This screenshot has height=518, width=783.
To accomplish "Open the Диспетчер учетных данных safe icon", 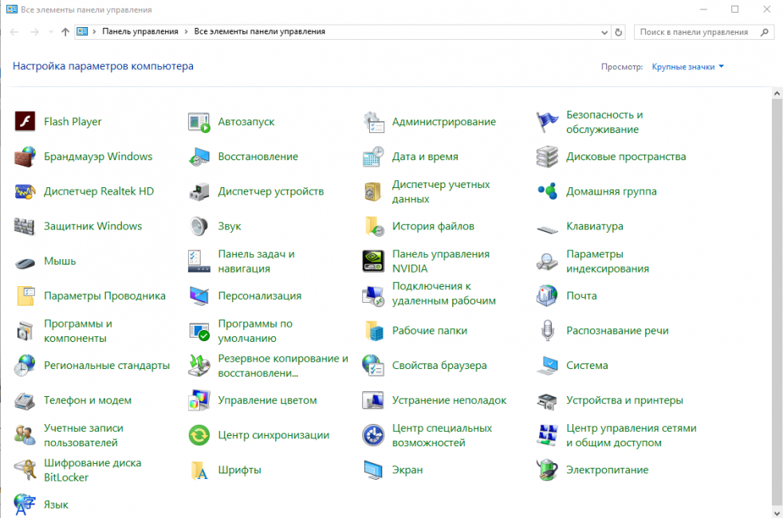I will click(x=373, y=191).
